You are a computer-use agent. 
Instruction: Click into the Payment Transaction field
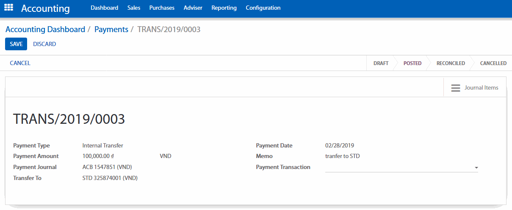point(398,167)
